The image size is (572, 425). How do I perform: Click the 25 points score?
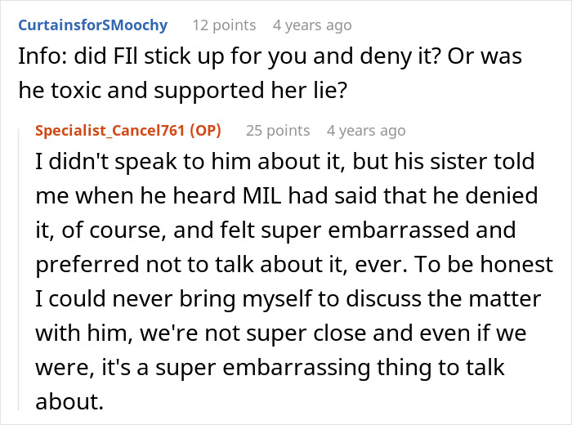[x=278, y=131]
